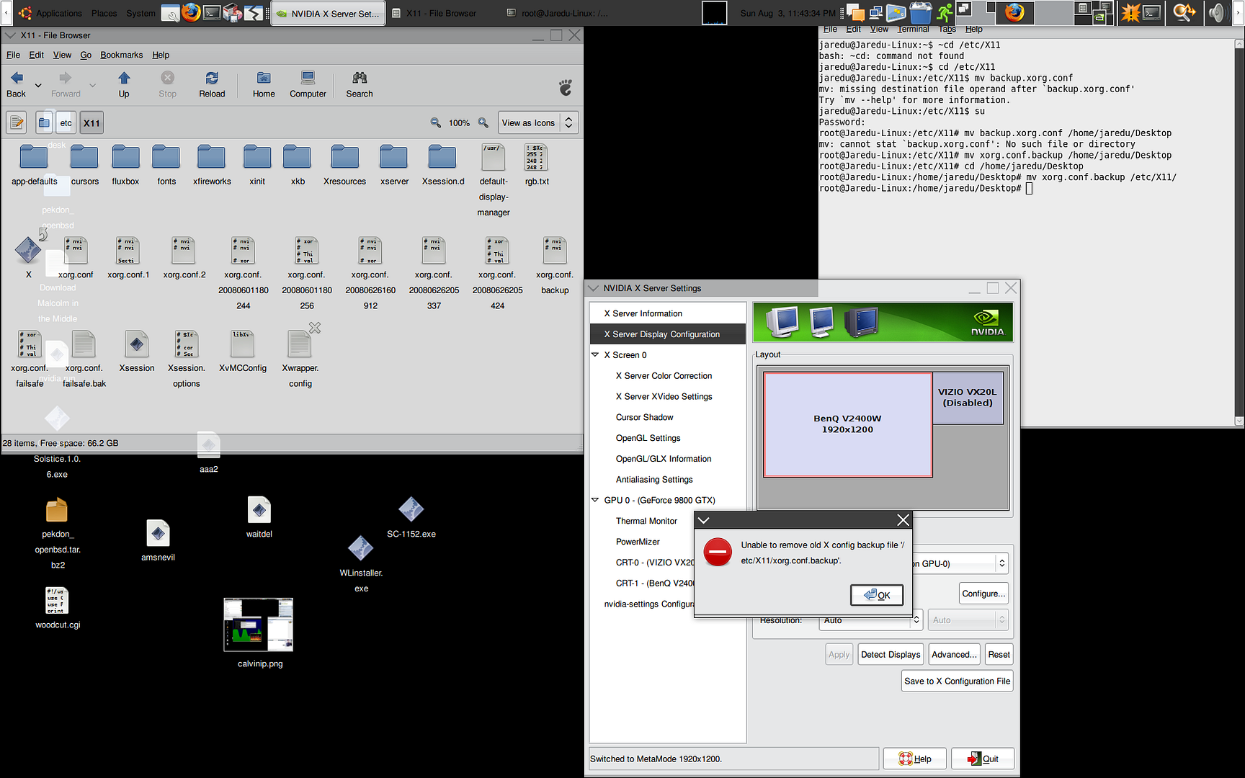
Task: Open the trash applet in the panel
Action: coord(921,12)
